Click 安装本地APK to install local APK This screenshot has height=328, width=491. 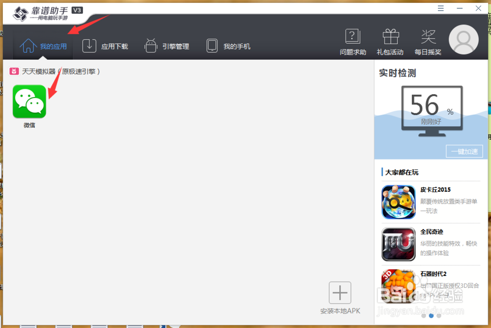(339, 293)
